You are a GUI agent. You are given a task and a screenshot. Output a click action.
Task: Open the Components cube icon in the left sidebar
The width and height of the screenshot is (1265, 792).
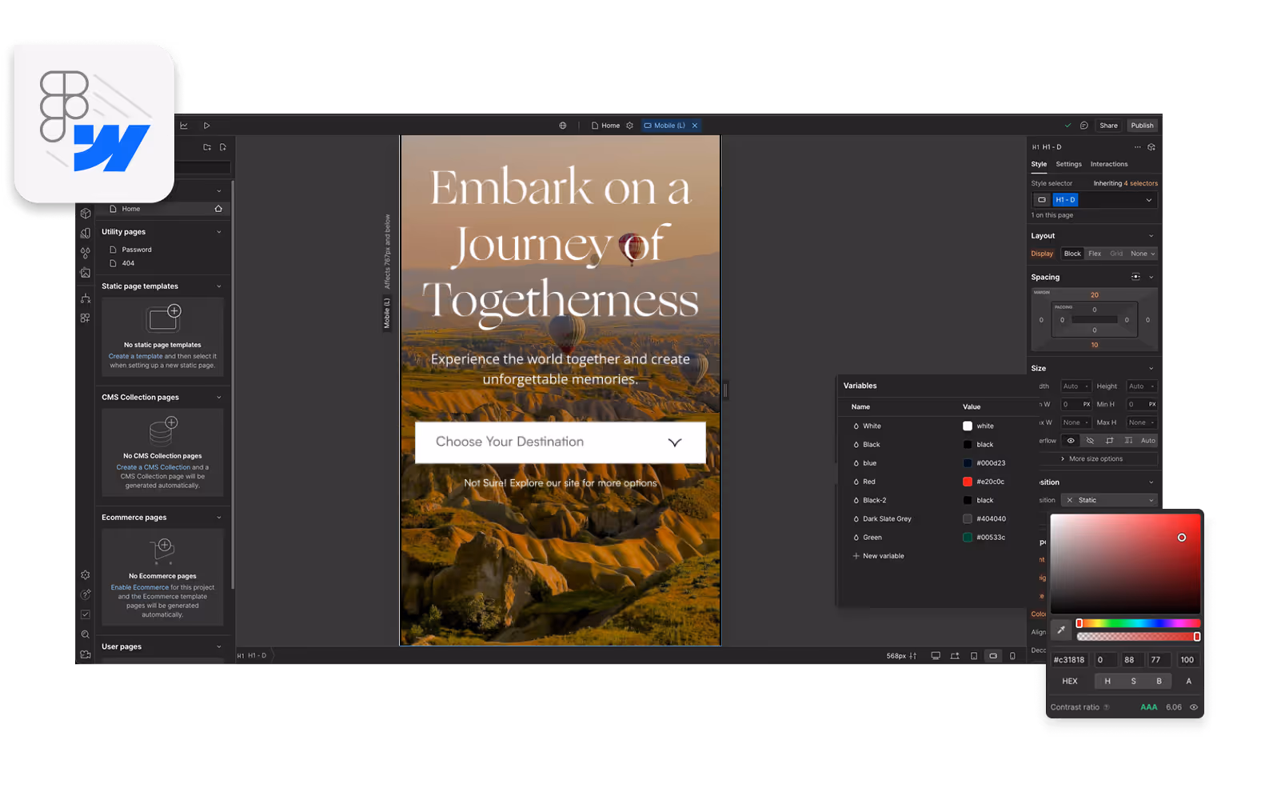click(x=86, y=214)
